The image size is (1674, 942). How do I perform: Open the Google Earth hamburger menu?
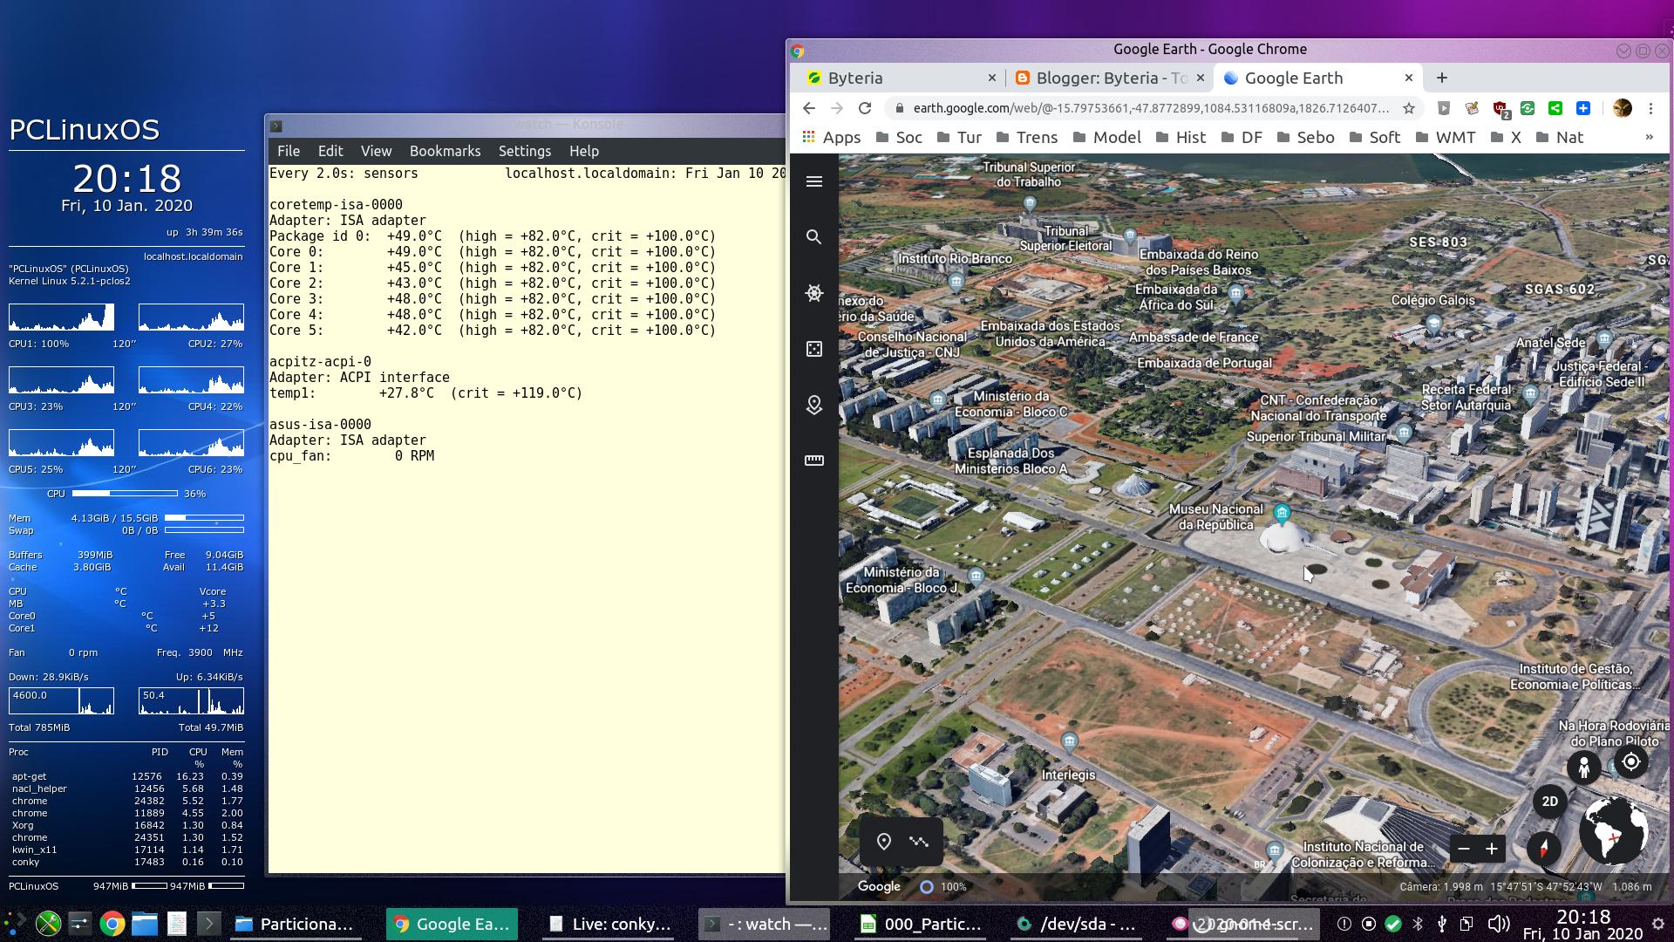coord(814,181)
